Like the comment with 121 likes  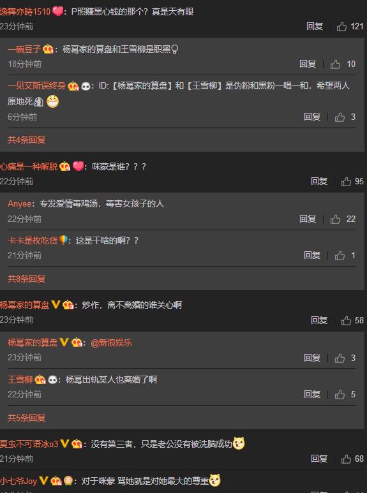click(341, 26)
